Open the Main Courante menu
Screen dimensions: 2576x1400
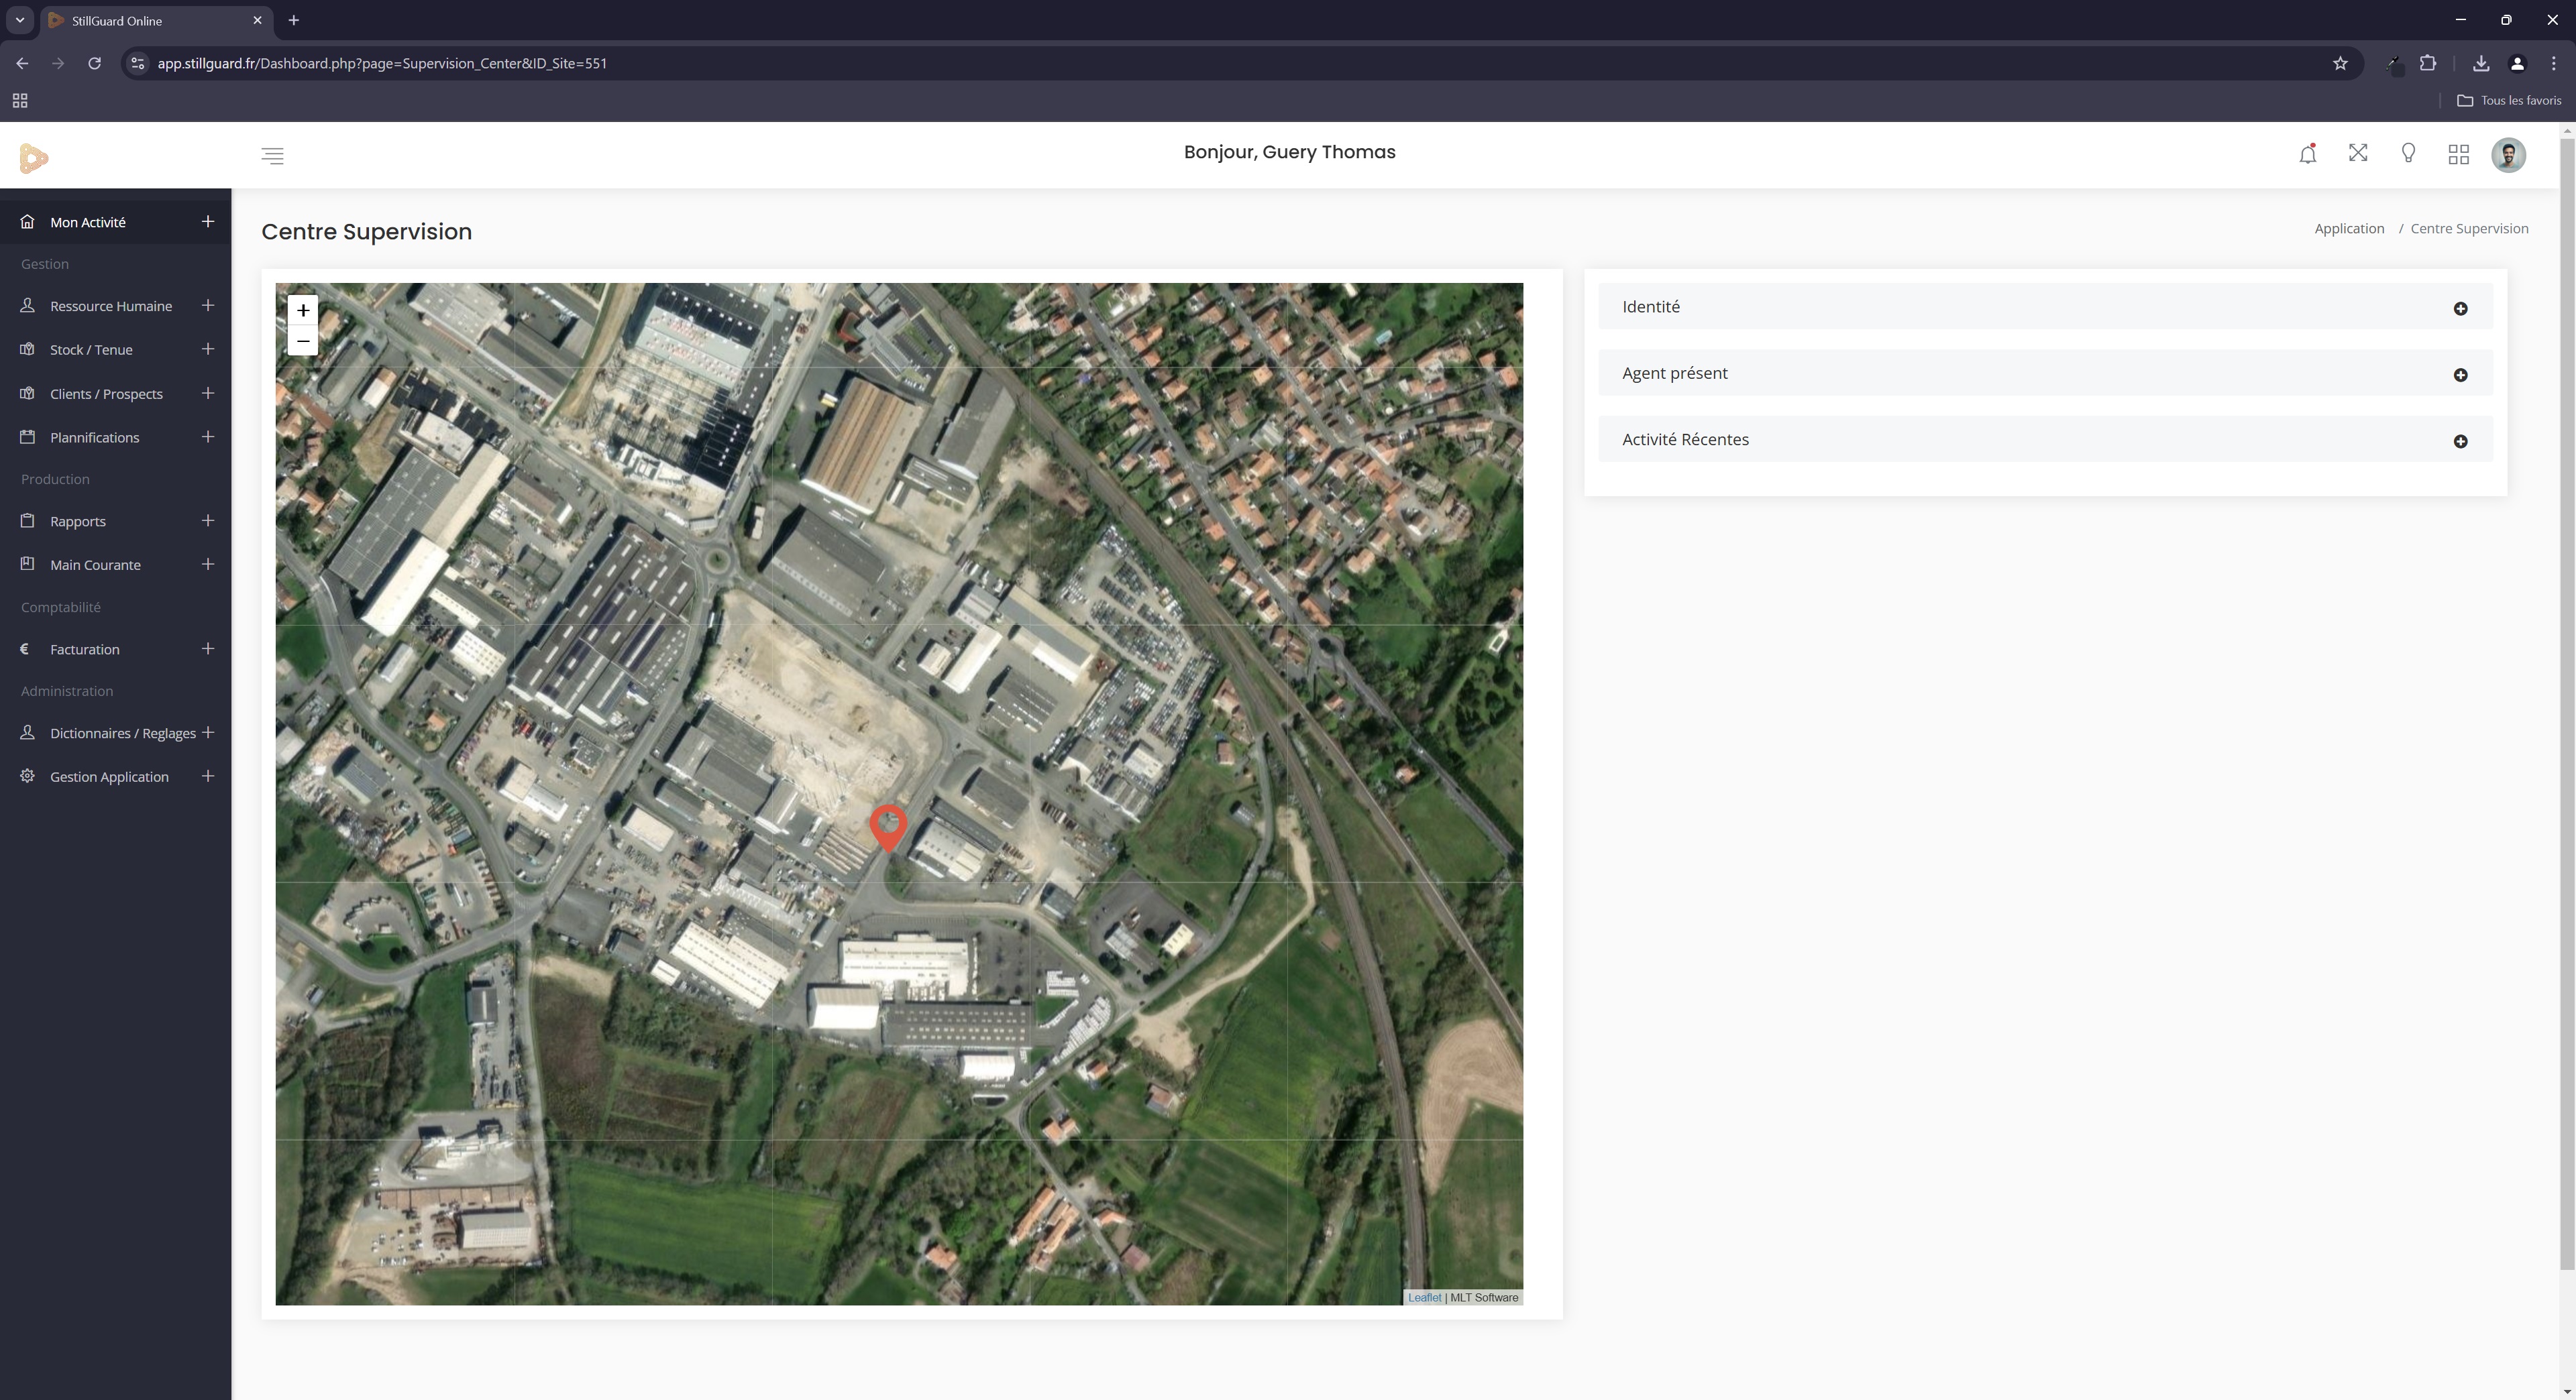[x=95, y=565]
